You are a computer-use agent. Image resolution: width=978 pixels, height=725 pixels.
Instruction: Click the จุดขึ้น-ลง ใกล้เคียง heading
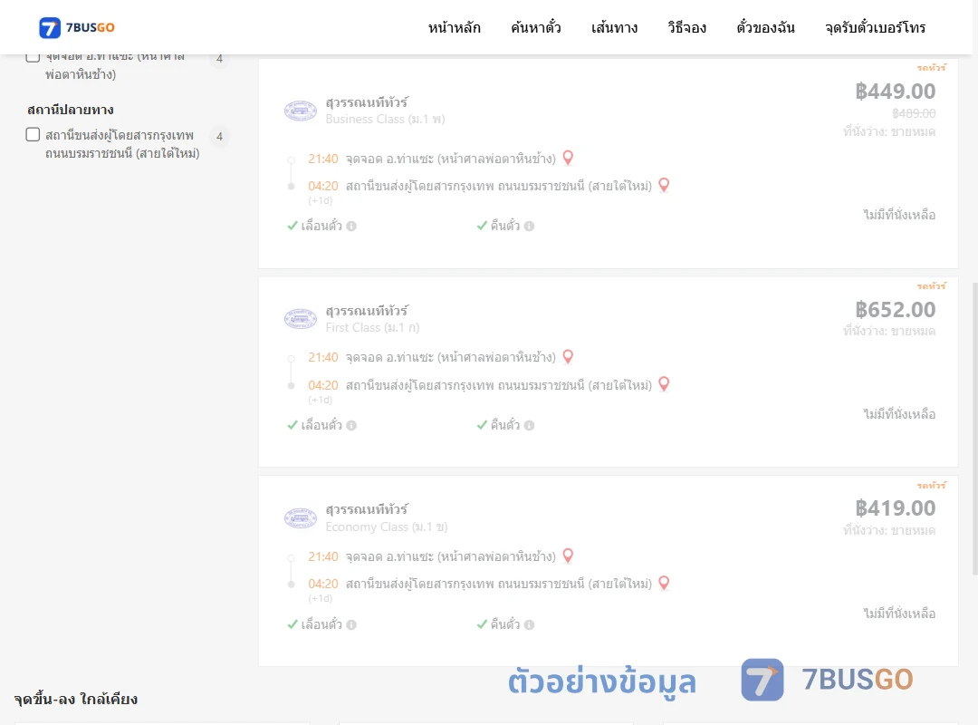point(75,699)
